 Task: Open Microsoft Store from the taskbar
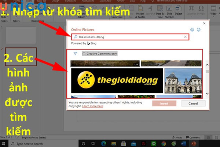124,144
